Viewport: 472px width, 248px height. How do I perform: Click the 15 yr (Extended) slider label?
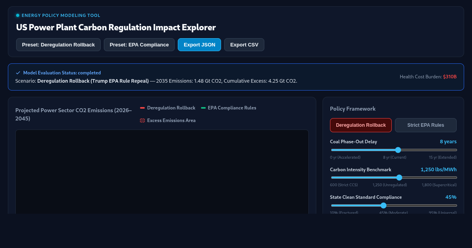pyautogui.click(x=443, y=157)
